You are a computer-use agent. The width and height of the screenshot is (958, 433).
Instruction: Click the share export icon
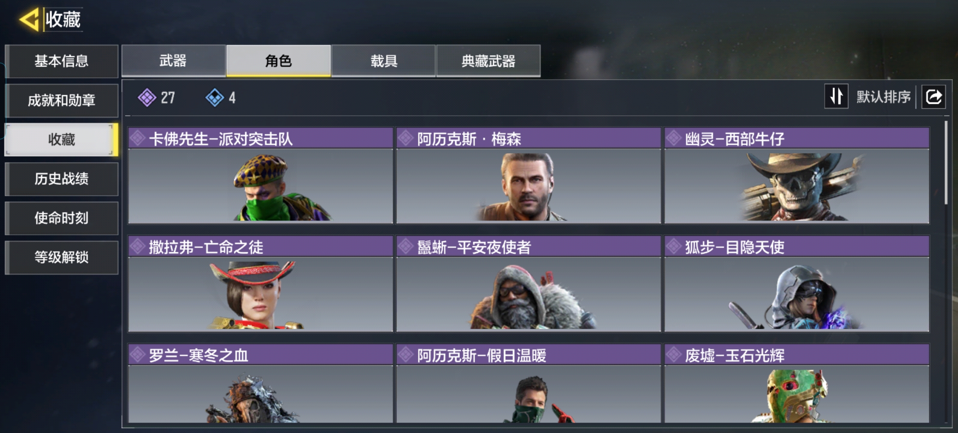click(934, 97)
